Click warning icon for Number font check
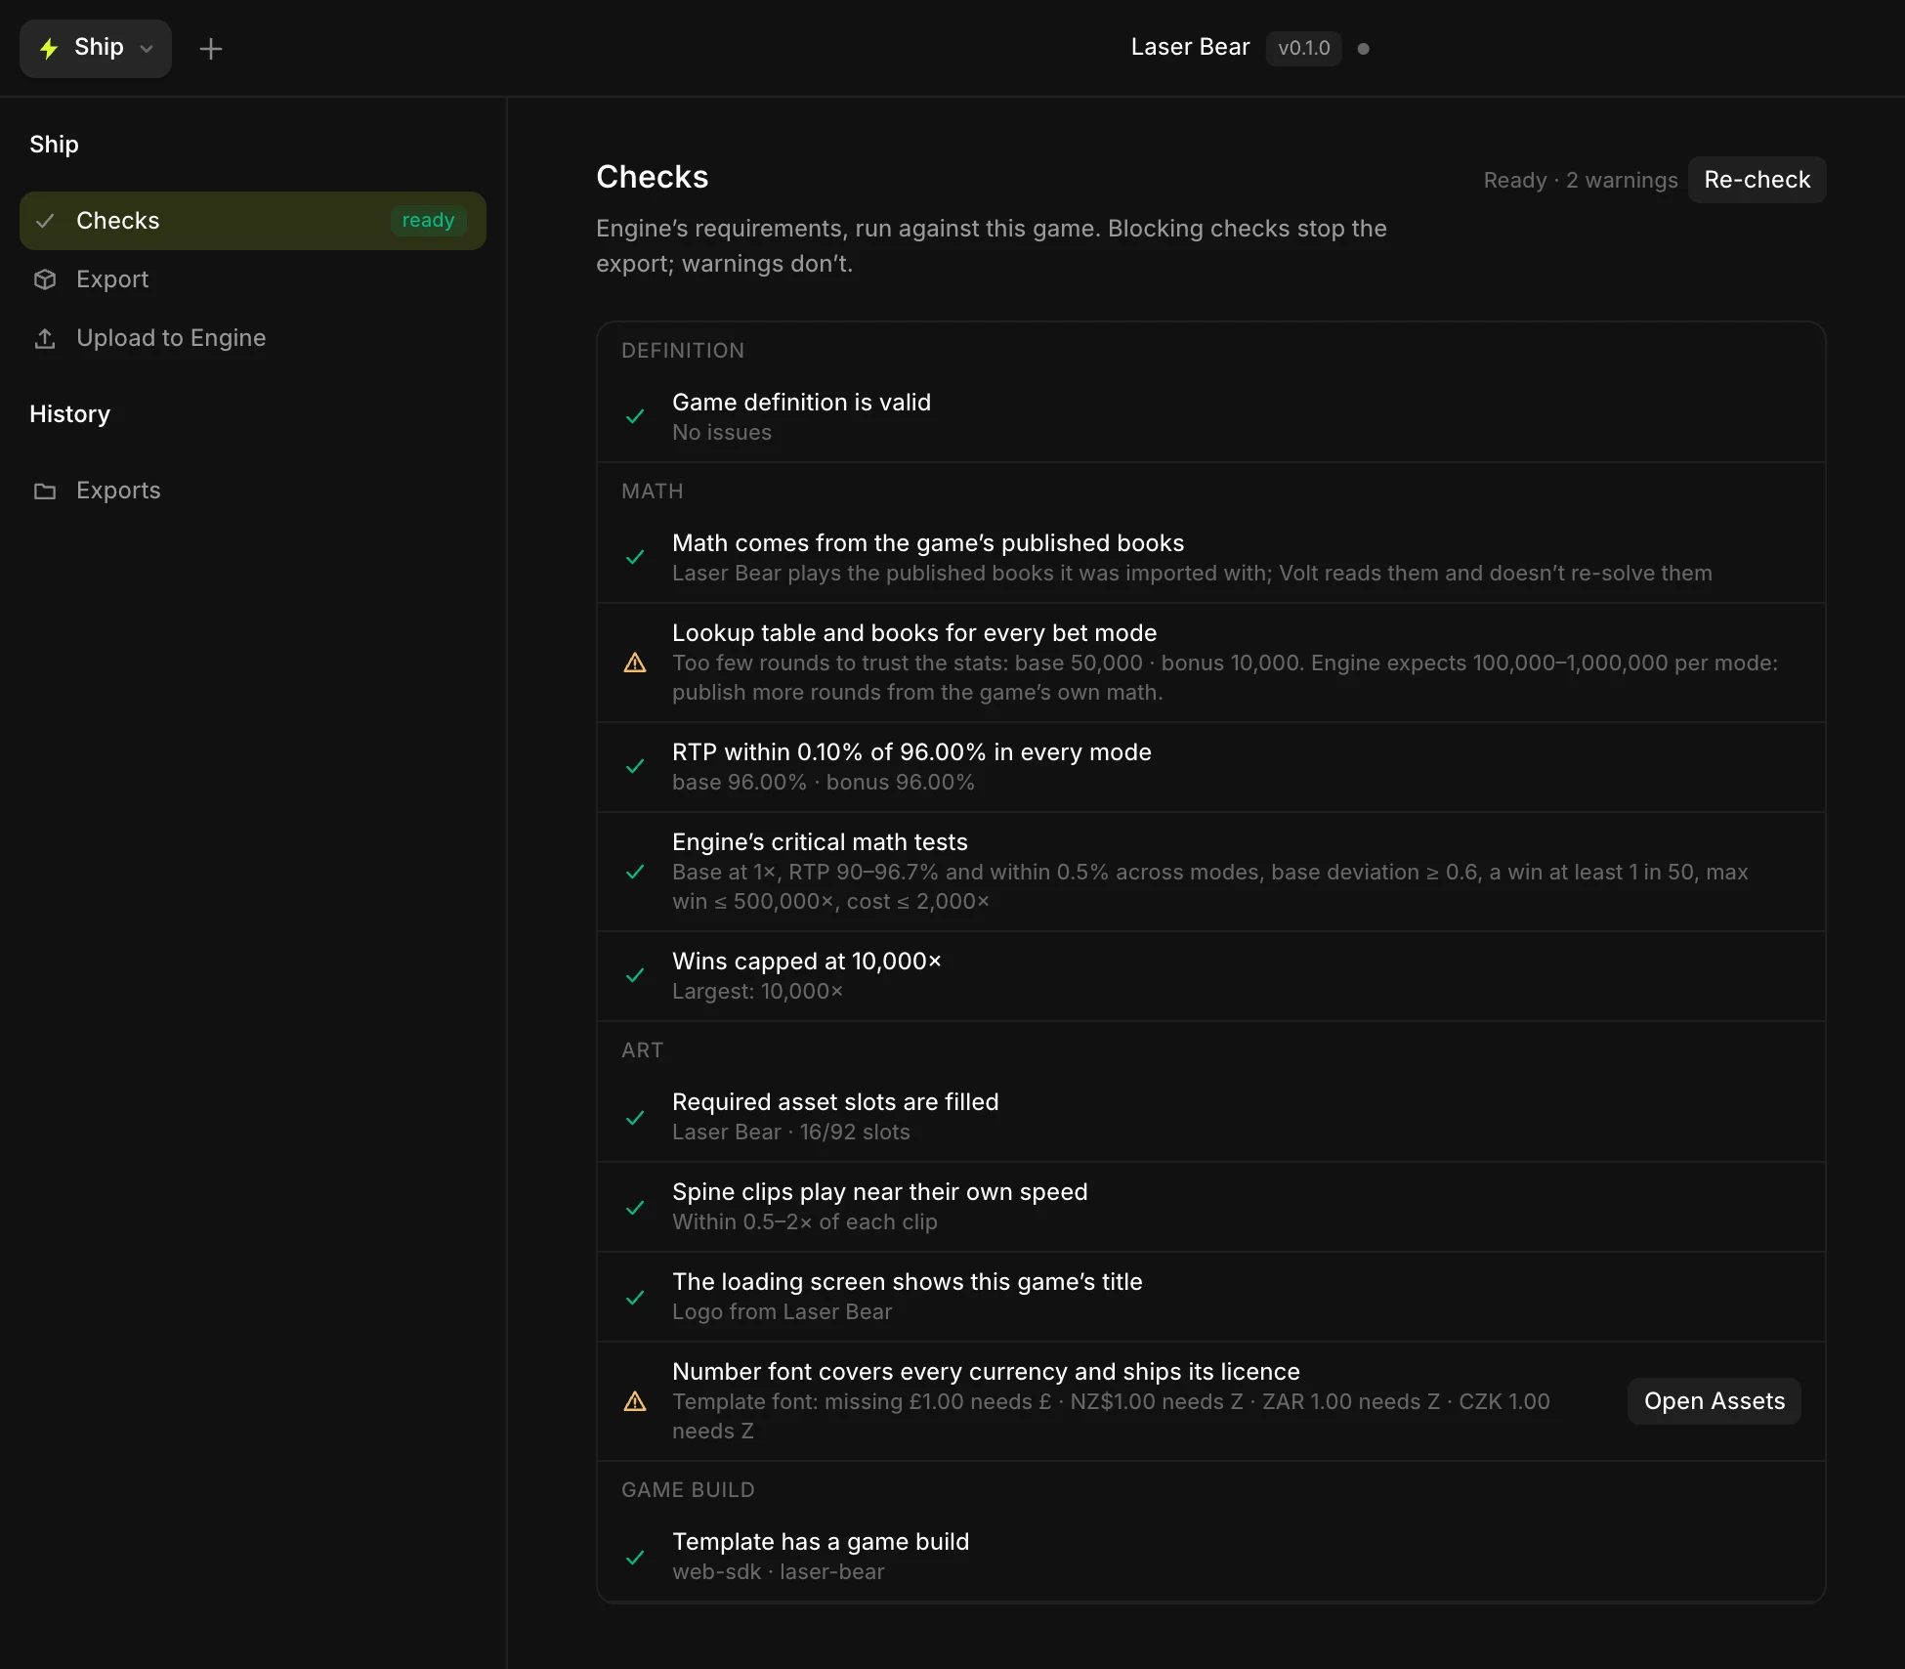Image resolution: width=1905 pixels, height=1669 pixels. [x=635, y=1401]
